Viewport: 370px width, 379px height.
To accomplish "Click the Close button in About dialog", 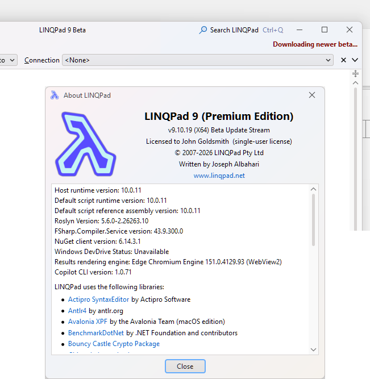I will point(185,366).
